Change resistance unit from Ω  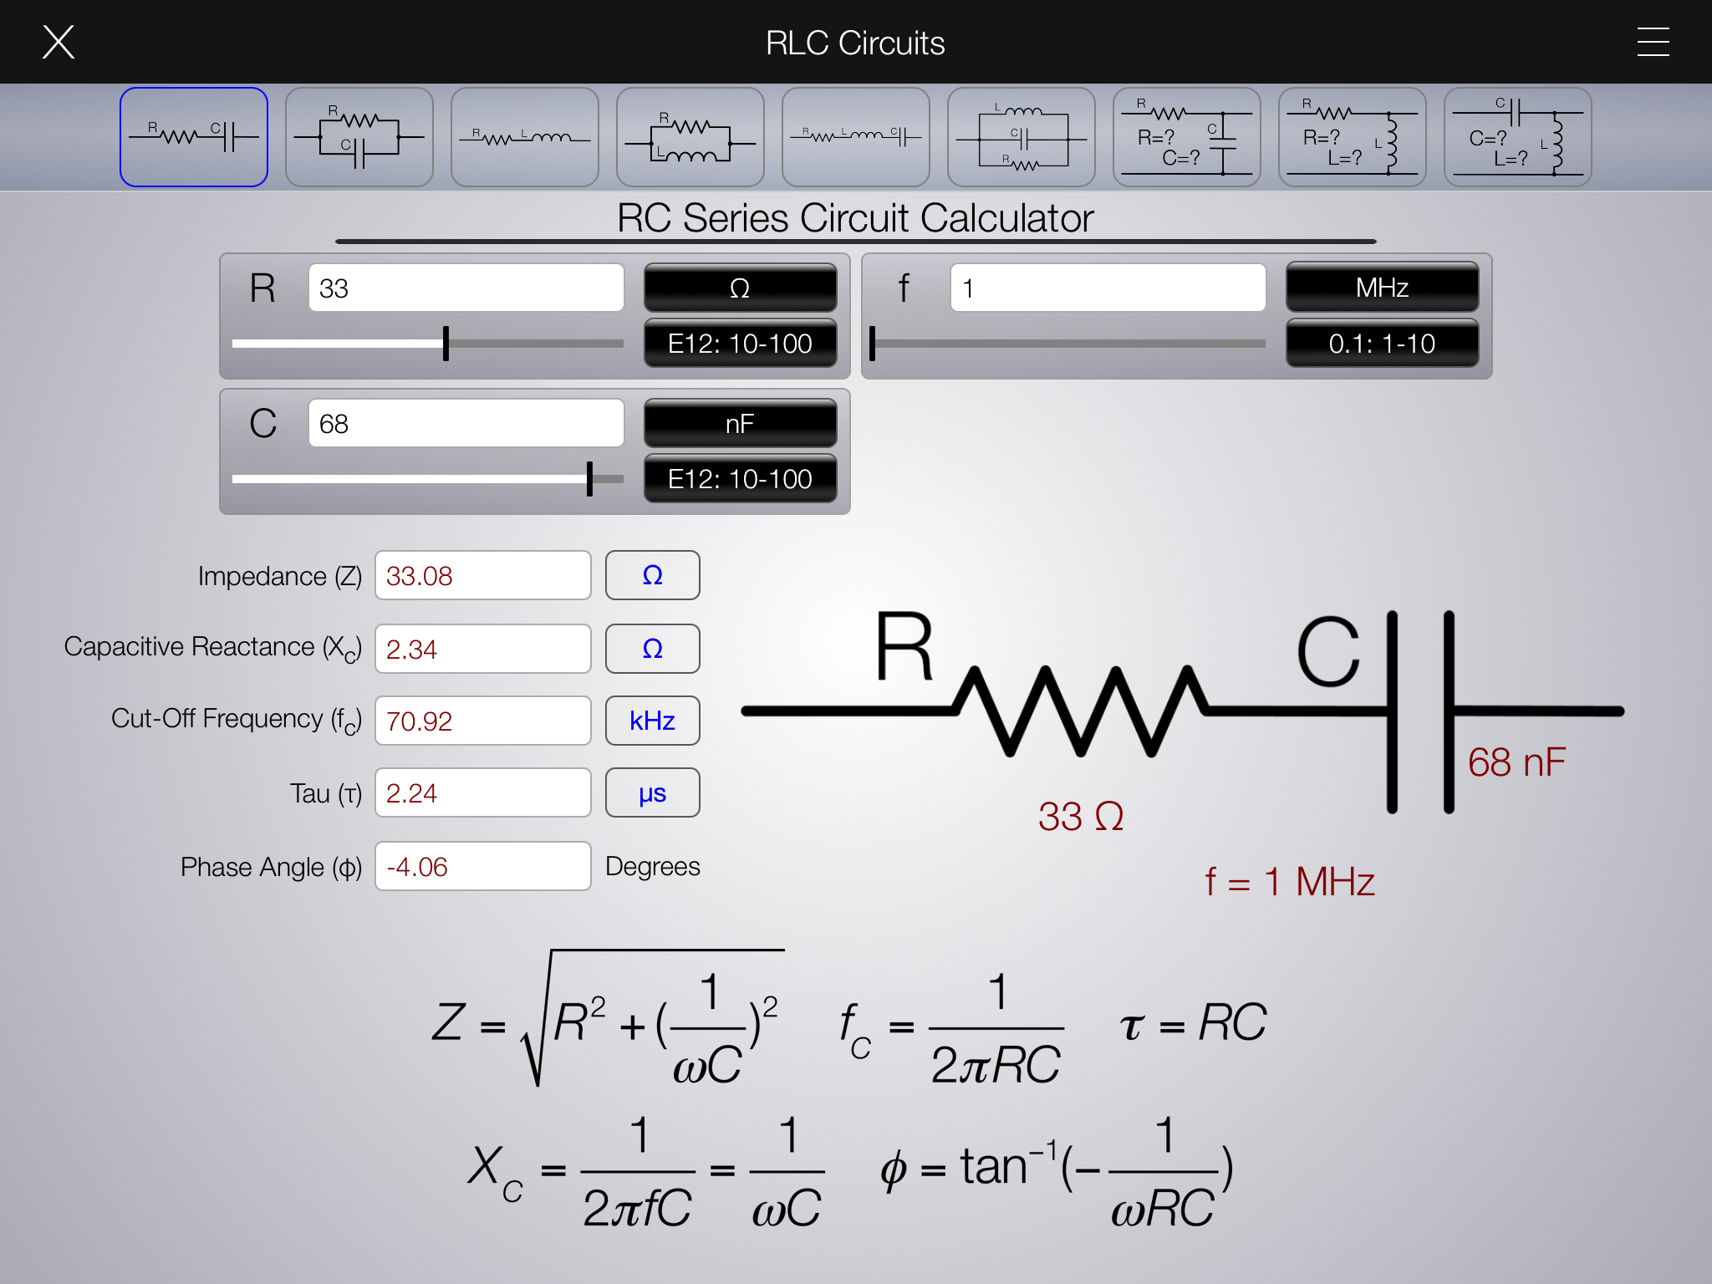tap(740, 288)
